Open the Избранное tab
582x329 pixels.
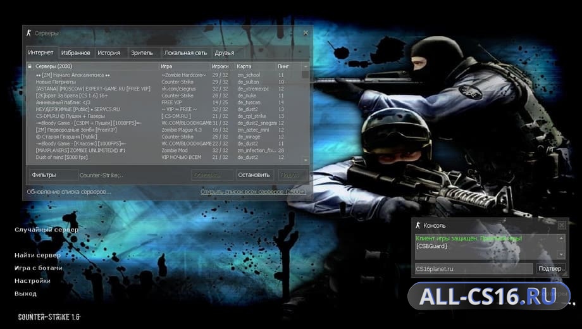pos(76,53)
